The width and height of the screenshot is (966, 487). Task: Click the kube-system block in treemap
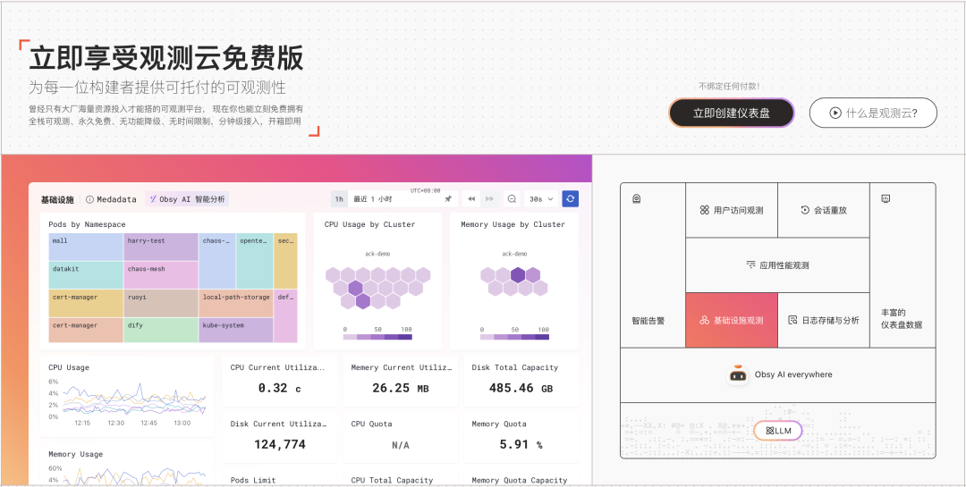point(236,330)
